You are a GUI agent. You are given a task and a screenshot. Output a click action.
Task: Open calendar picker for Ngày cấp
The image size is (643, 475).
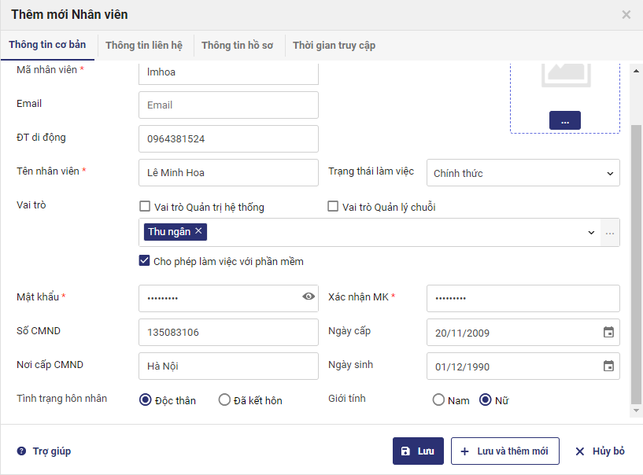click(x=608, y=333)
